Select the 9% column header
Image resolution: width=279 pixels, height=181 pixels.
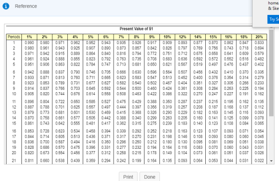(x=152, y=37)
